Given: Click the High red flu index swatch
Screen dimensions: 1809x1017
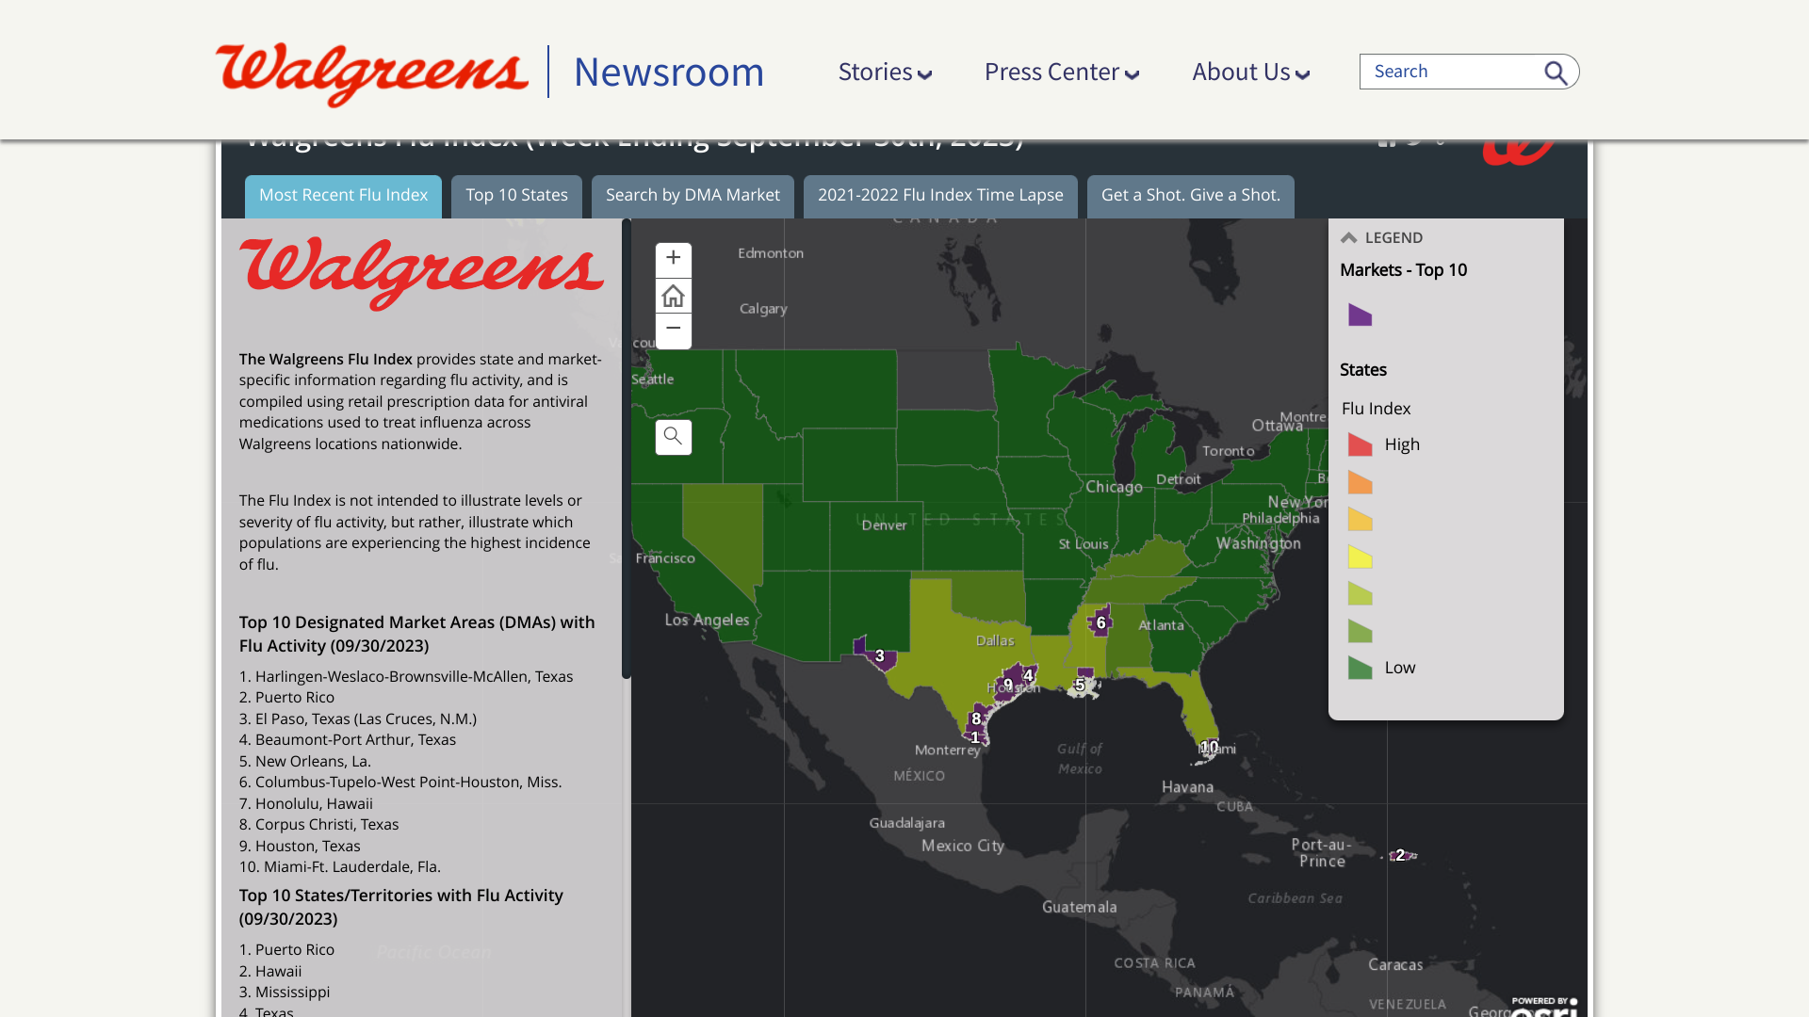Looking at the screenshot, I should 1360,444.
